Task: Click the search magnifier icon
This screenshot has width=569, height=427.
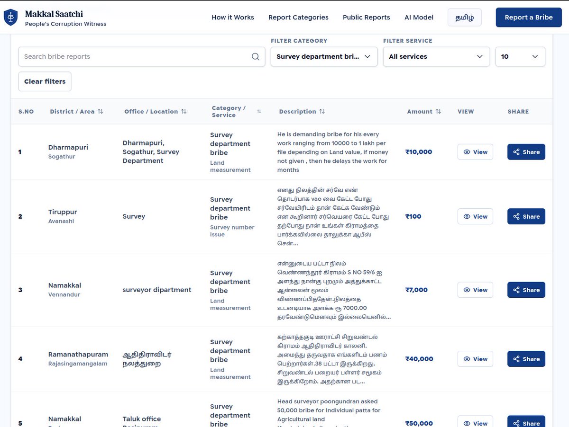Action: tap(255, 57)
